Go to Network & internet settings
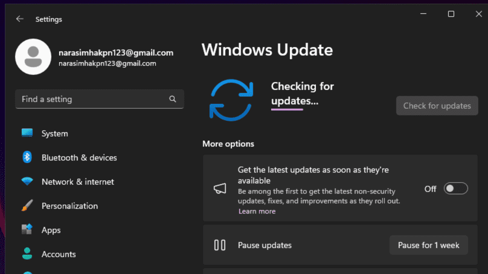The image size is (488, 274). (x=77, y=182)
